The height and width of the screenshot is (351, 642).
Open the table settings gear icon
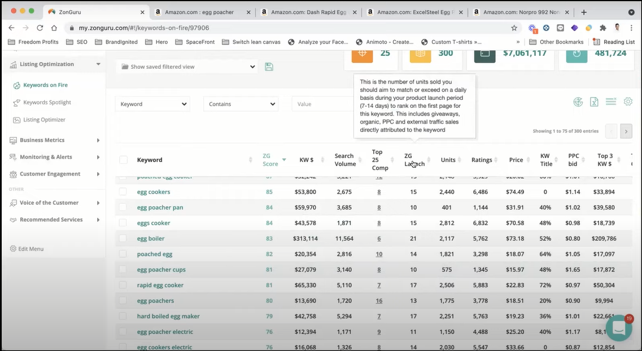[x=628, y=102]
